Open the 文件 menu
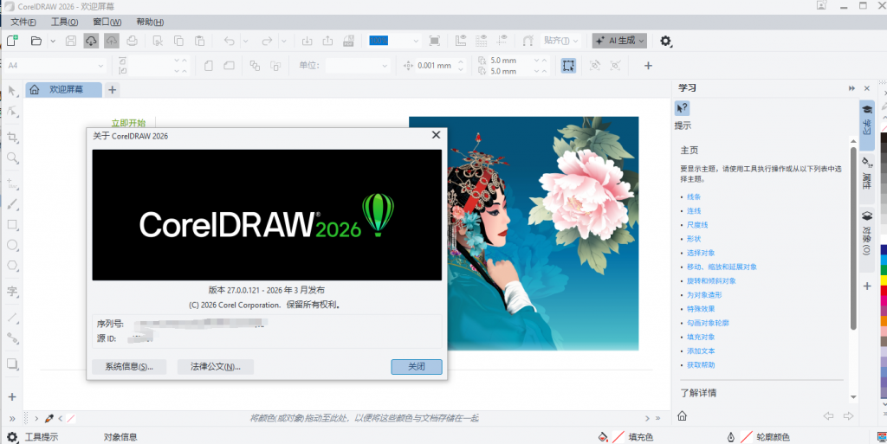Image resolution: width=887 pixels, height=444 pixels. pyautogui.click(x=23, y=22)
